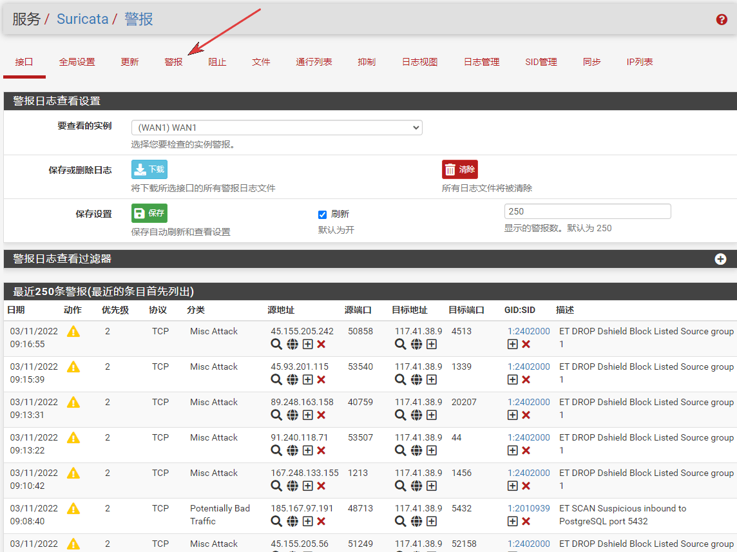Open the 要查看的实例 WAN1 dropdown
The height and width of the screenshot is (552, 737).
pyautogui.click(x=276, y=128)
